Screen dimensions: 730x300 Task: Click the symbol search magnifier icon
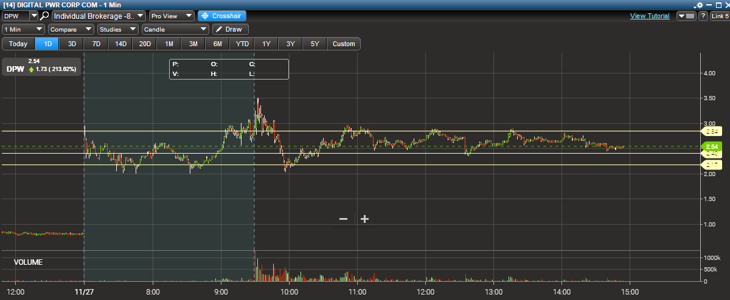(44, 16)
